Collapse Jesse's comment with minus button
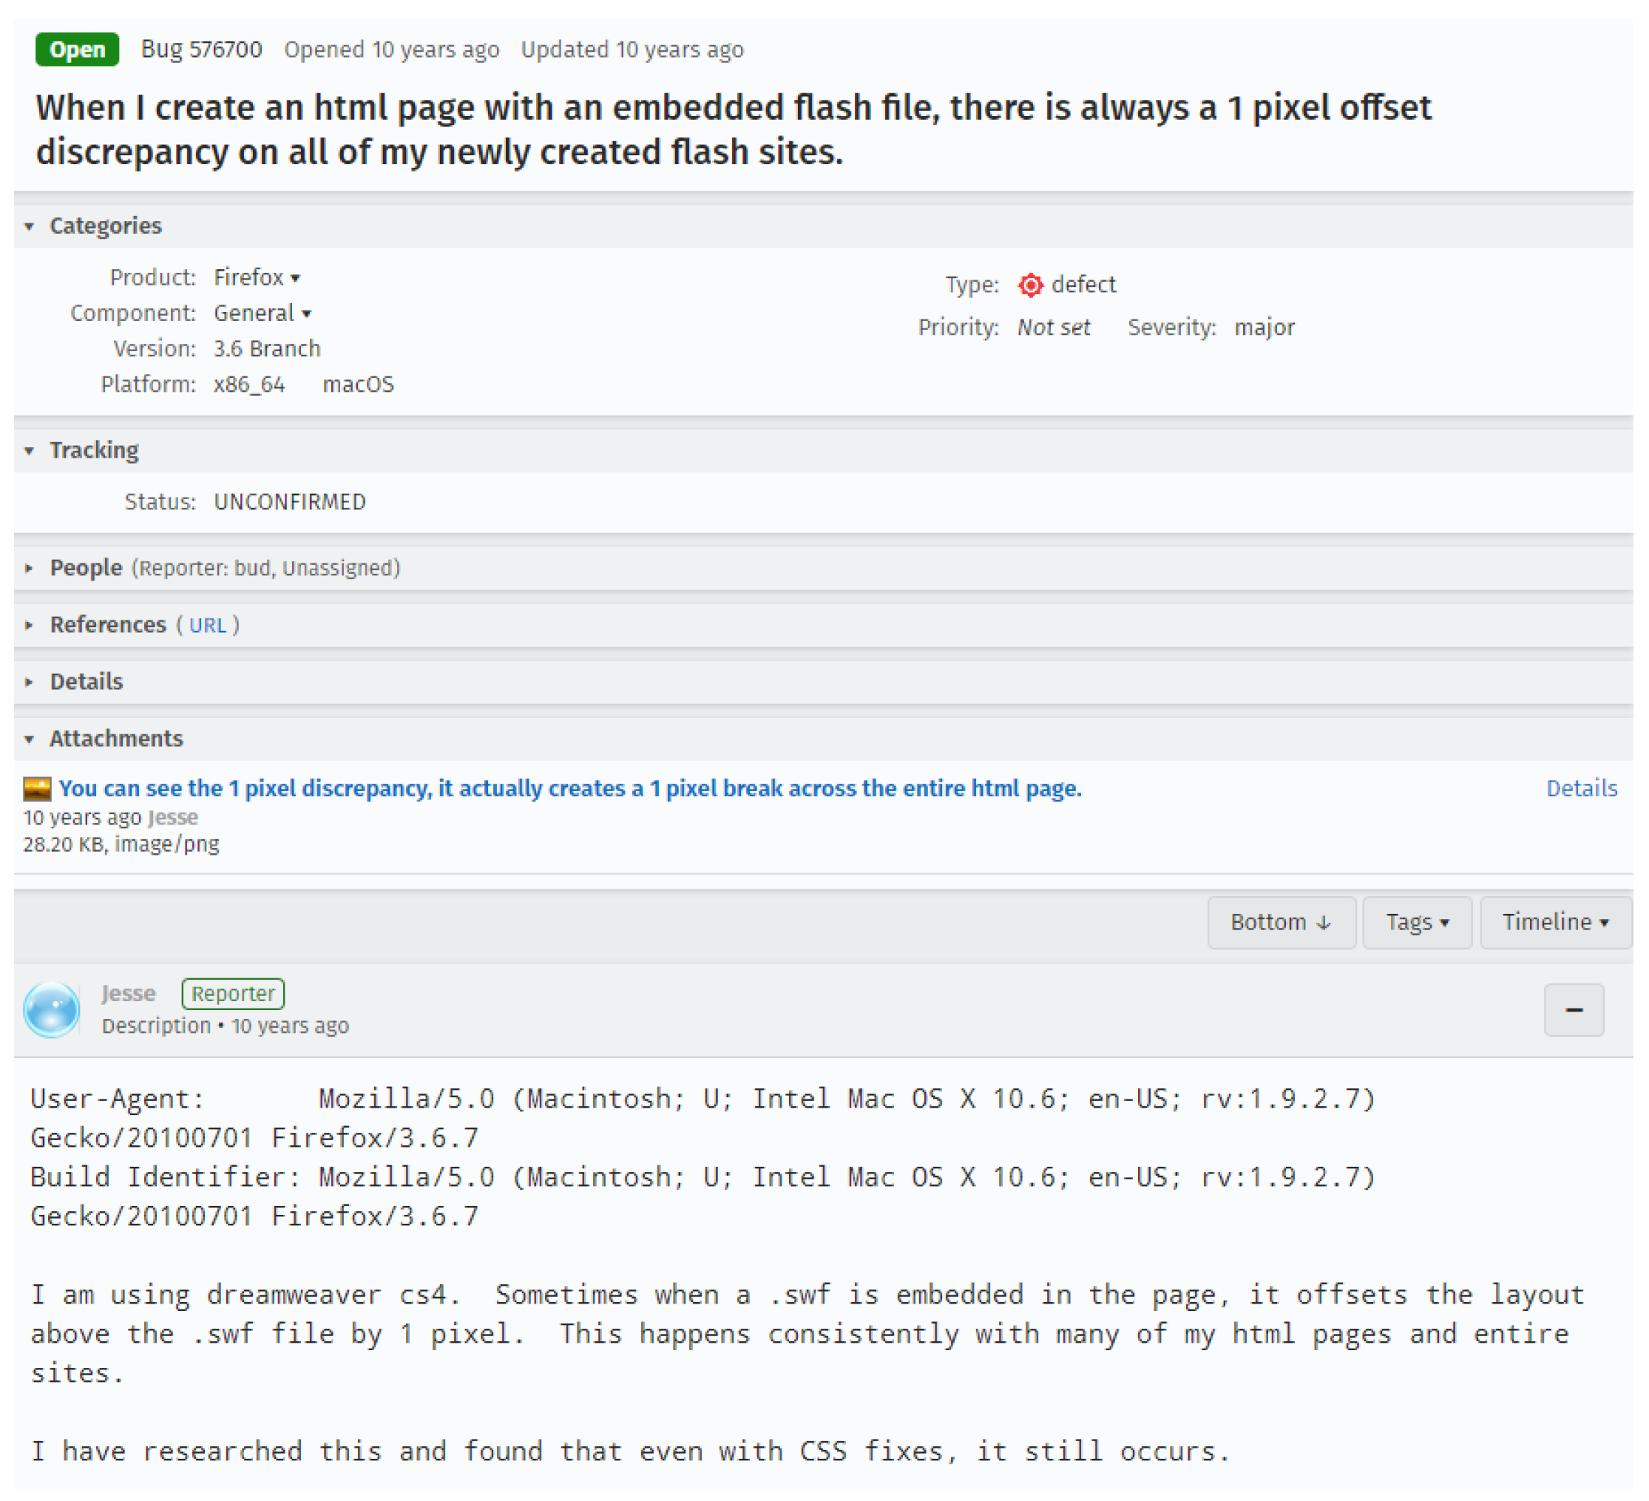 1573,1009
